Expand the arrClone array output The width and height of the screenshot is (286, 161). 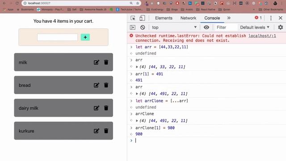point(137,121)
